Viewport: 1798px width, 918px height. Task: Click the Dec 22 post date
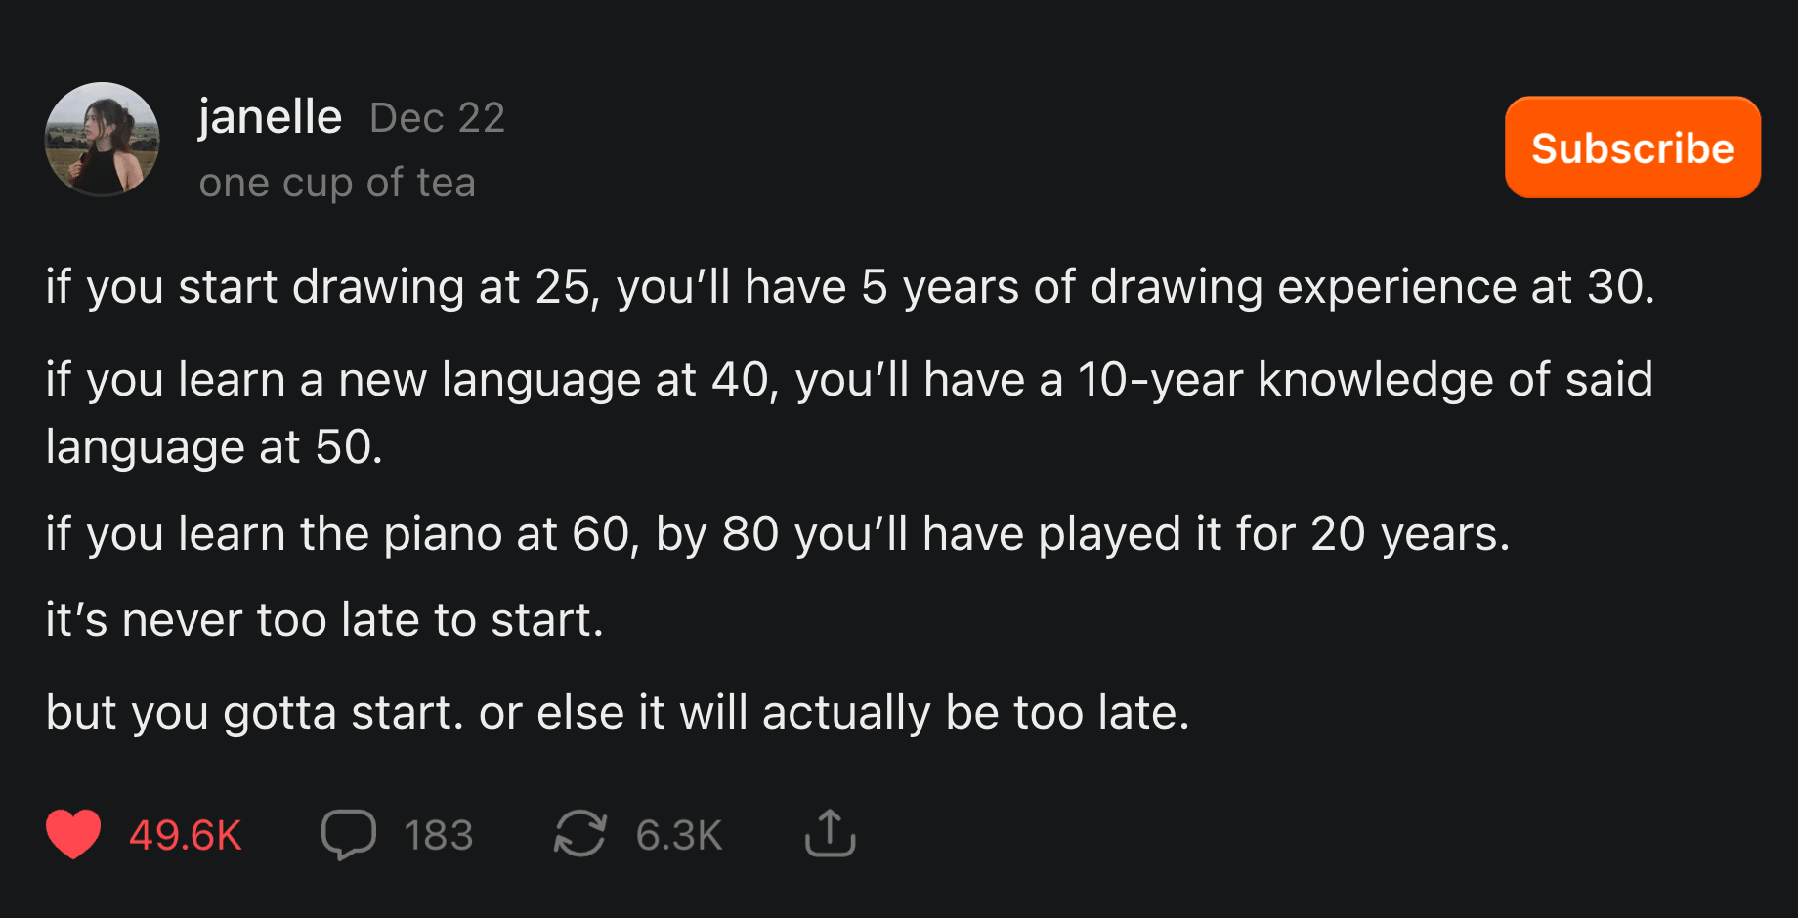[x=437, y=118]
